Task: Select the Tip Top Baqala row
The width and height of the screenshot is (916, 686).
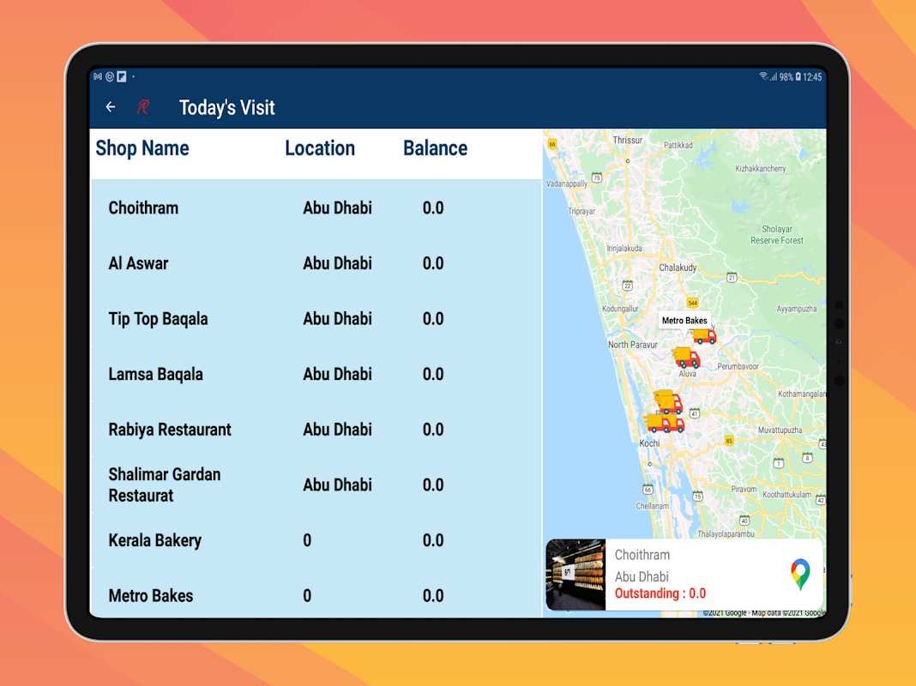Action: point(316,319)
